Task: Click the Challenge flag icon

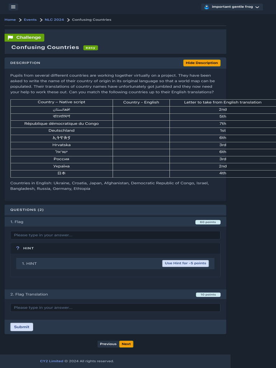Action: coord(10,37)
